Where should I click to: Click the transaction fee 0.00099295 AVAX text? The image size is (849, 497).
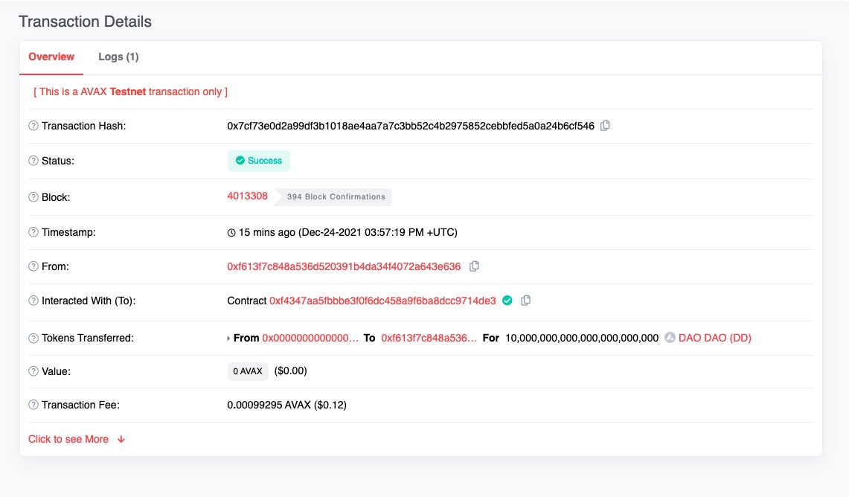click(x=286, y=405)
